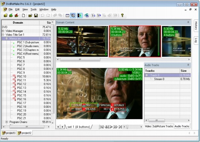
Task: Select Stream 0 in Audio Tracks
Action: pos(159,79)
